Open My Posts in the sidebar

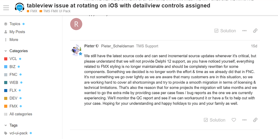17,32
